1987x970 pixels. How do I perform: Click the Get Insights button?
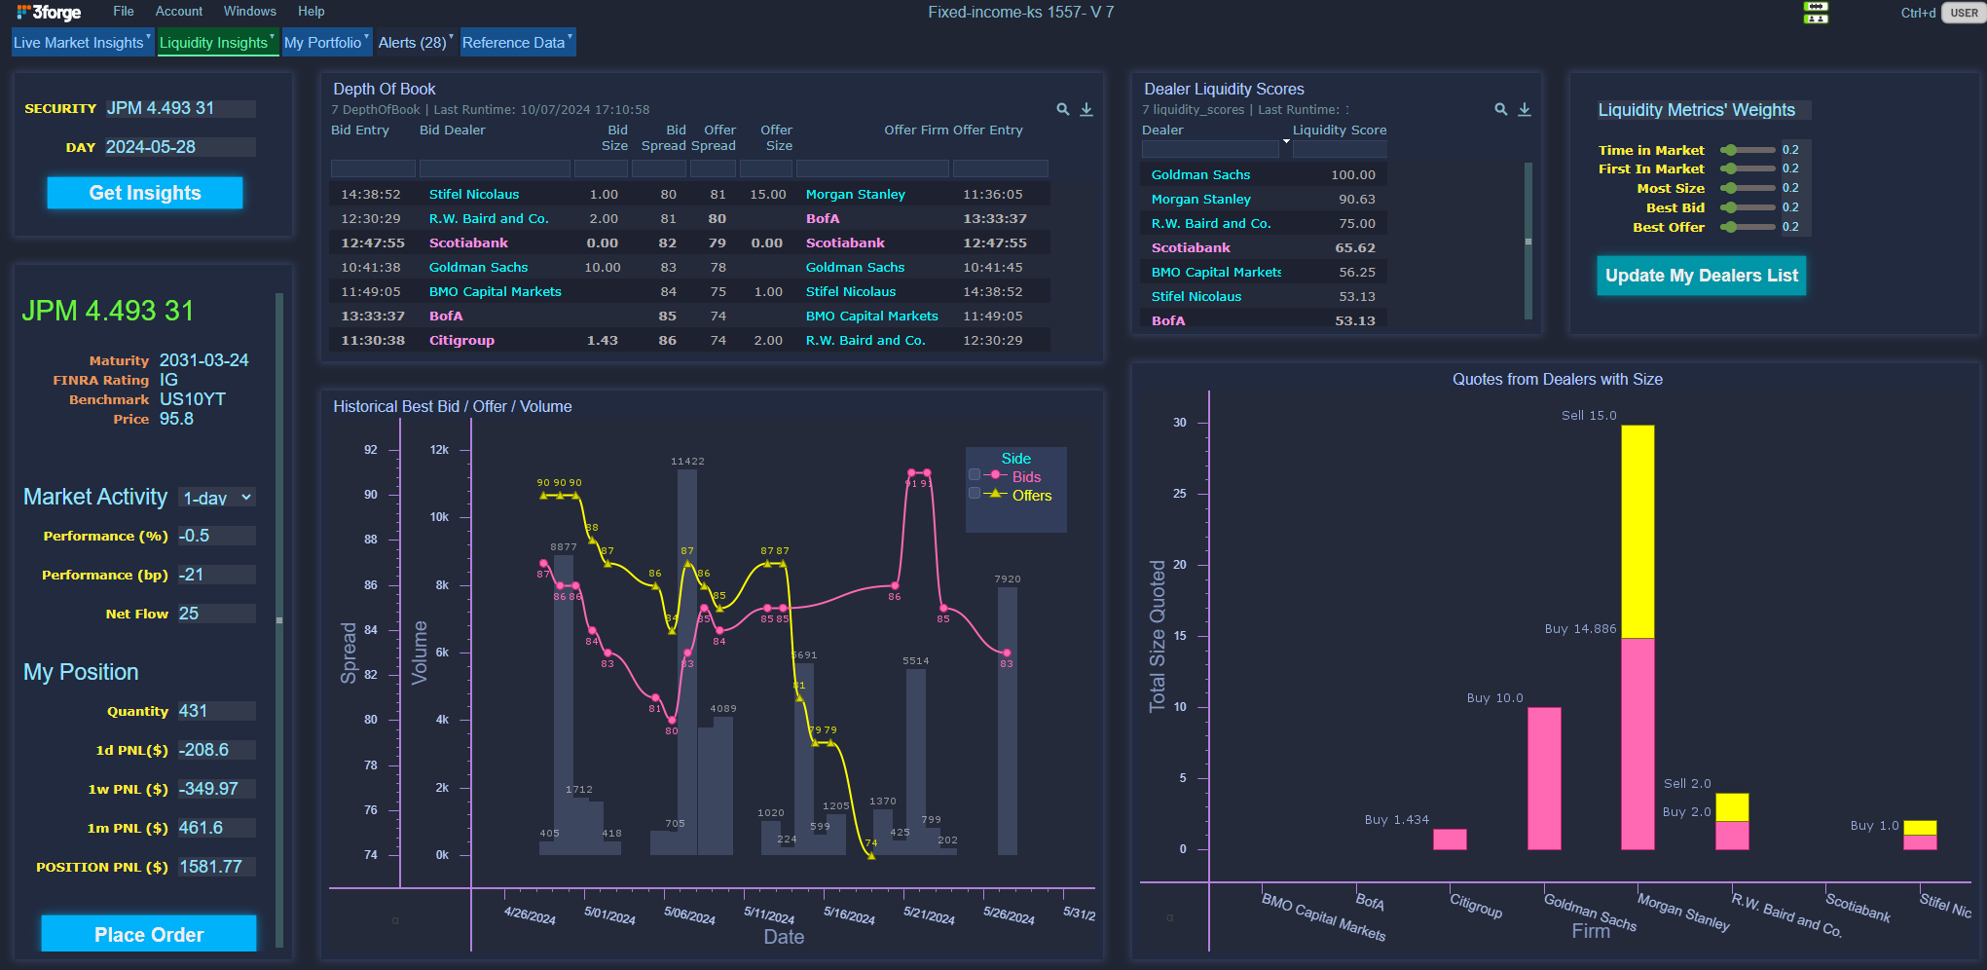[145, 193]
